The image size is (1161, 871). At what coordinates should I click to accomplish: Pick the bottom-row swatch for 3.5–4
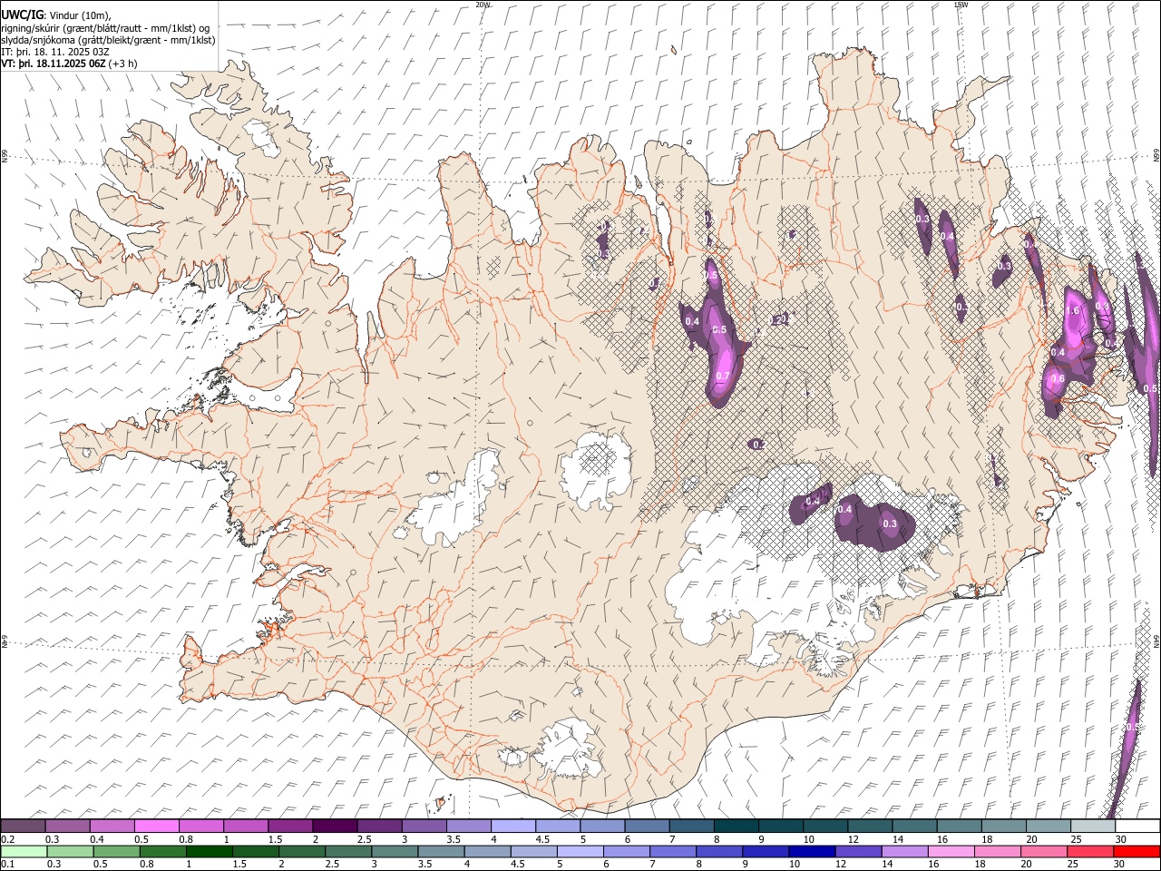(441, 851)
